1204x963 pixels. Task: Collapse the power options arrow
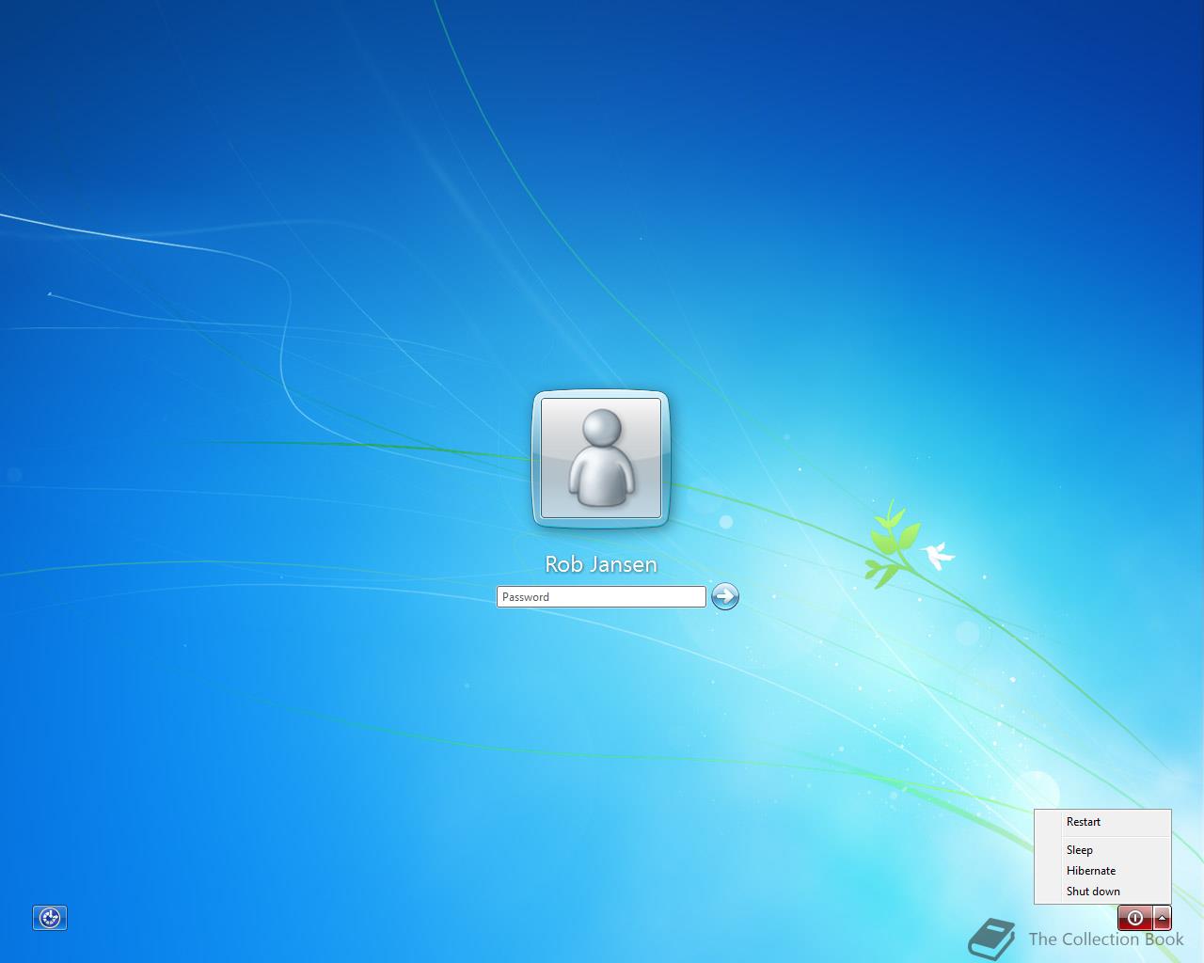(x=1163, y=917)
